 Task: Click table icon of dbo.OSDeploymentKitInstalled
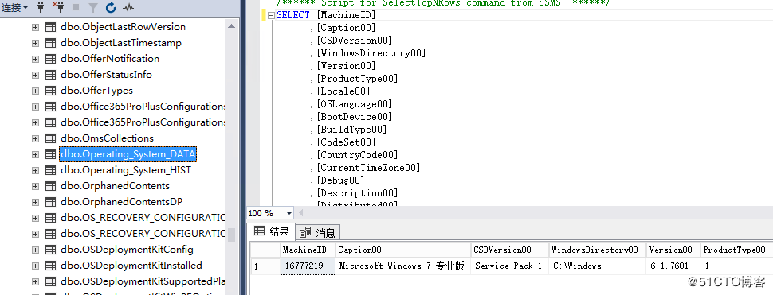(50, 266)
